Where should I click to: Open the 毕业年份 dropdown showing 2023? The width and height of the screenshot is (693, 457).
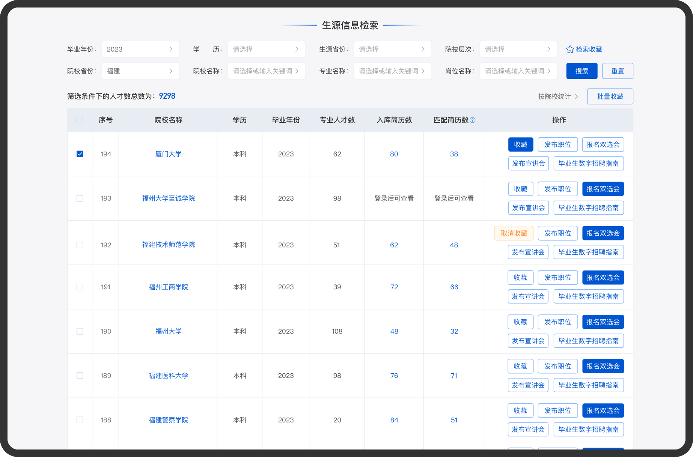pos(140,49)
